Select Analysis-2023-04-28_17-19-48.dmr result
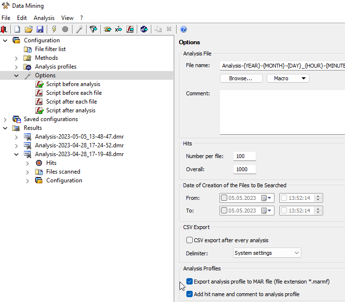The height and width of the screenshot is (302, 345). (x=79, y=154)
